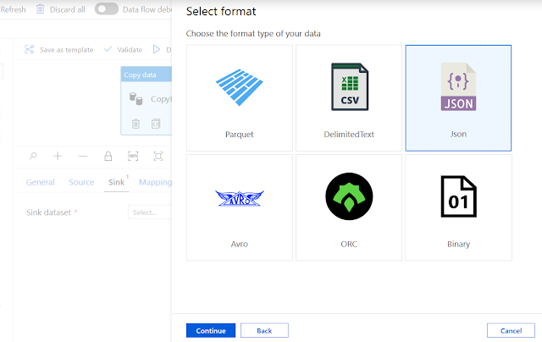
Task: Click the view code braces icon on activity
Action: pyautogui.click(x=156, y=124)
